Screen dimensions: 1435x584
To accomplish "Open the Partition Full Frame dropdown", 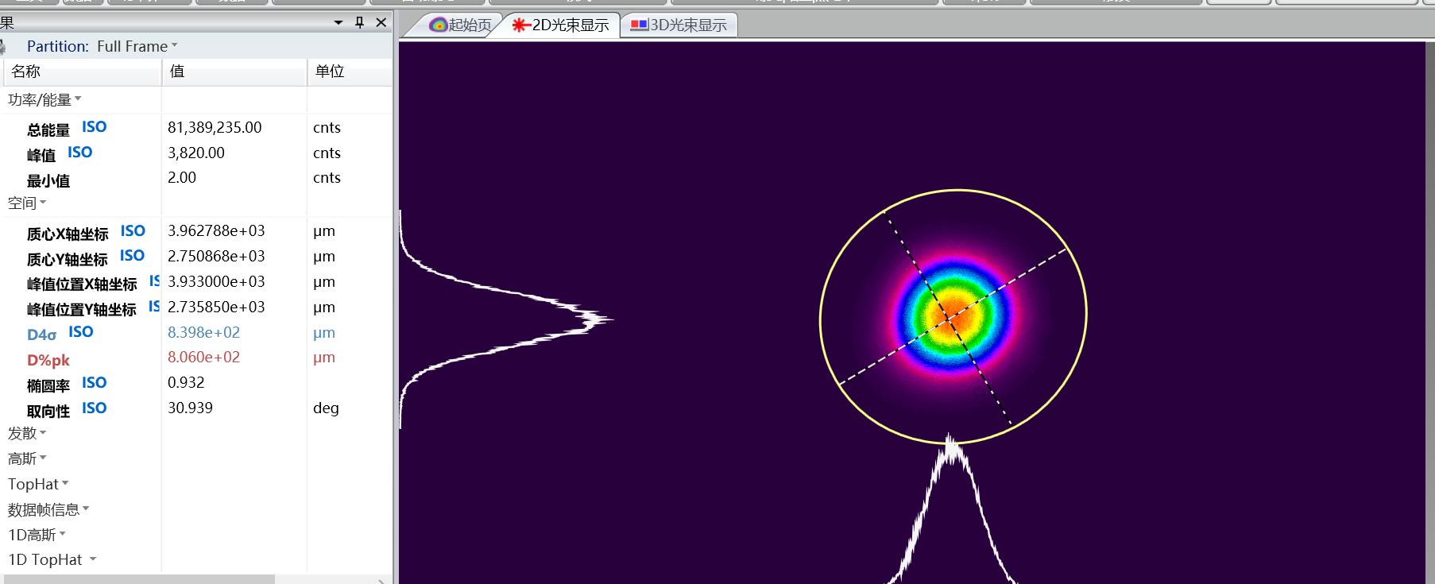I will click(x=136, y=47).
